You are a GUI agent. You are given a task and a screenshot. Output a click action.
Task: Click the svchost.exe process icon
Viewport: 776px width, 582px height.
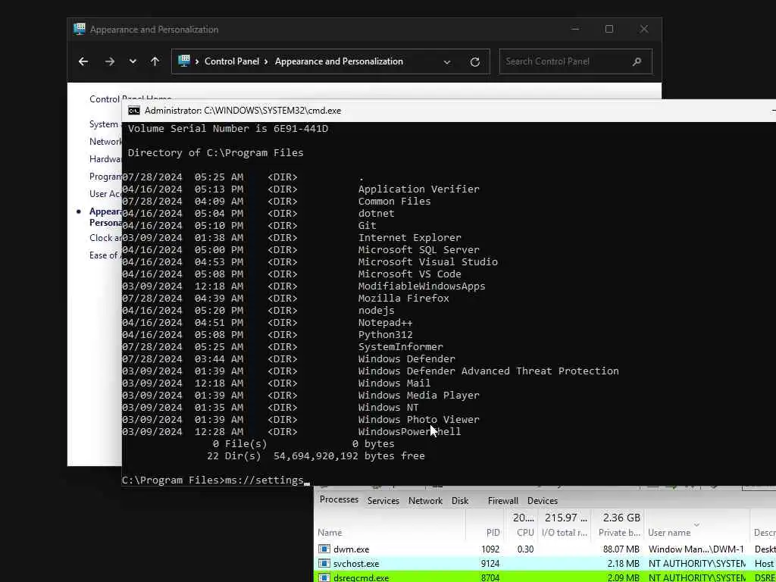(324, 563)
